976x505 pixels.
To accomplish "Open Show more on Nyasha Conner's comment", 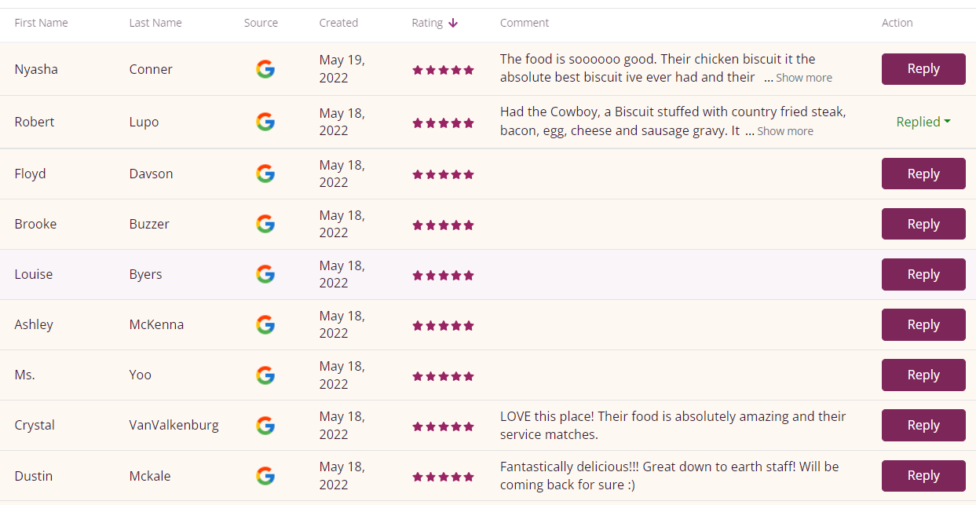I will (x=803, y=77).
